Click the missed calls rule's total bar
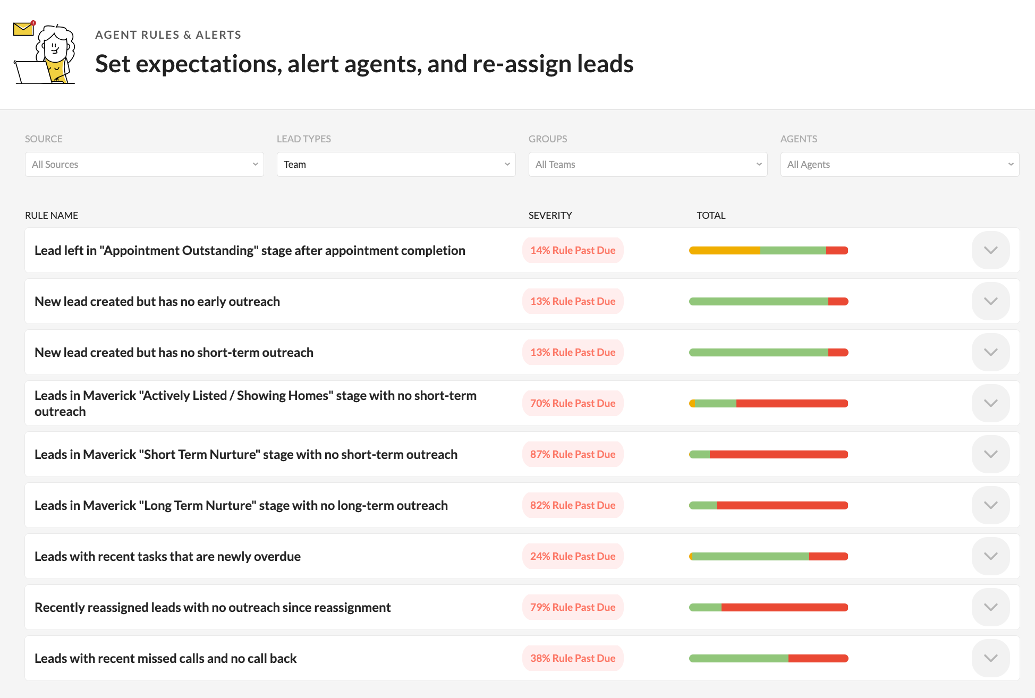The image size is (1035, 698). coord(768,658)
